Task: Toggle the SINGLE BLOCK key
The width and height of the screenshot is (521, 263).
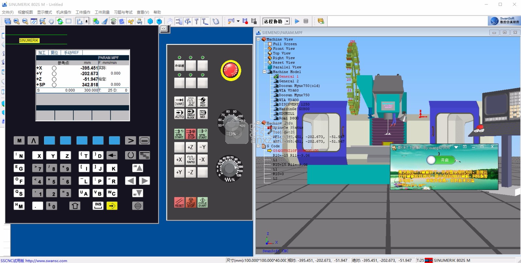Action: [x=191, y=114]
